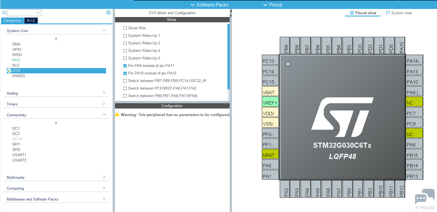Click the warning triangle icon in Configuration
Screen dimensions: 437x212
(117, 114)
